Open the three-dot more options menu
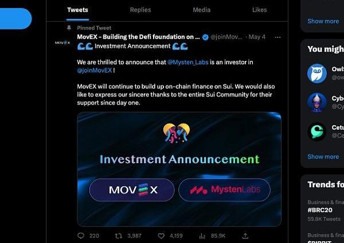This screenshot has width=344, height=243. pos(277,37)
